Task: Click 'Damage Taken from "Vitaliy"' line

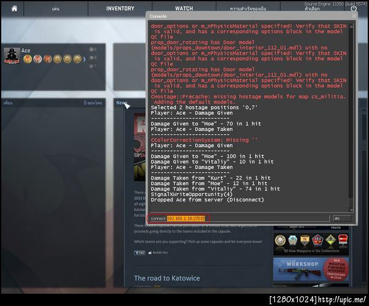Action: pyautogui.click(x=215, y=189)
